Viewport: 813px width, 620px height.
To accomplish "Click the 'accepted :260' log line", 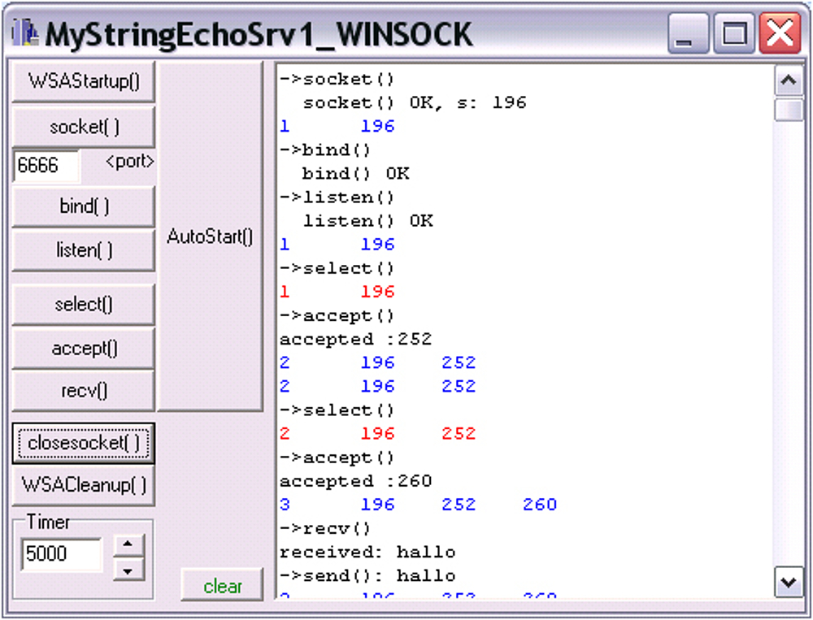I will [x=356, y=481].
